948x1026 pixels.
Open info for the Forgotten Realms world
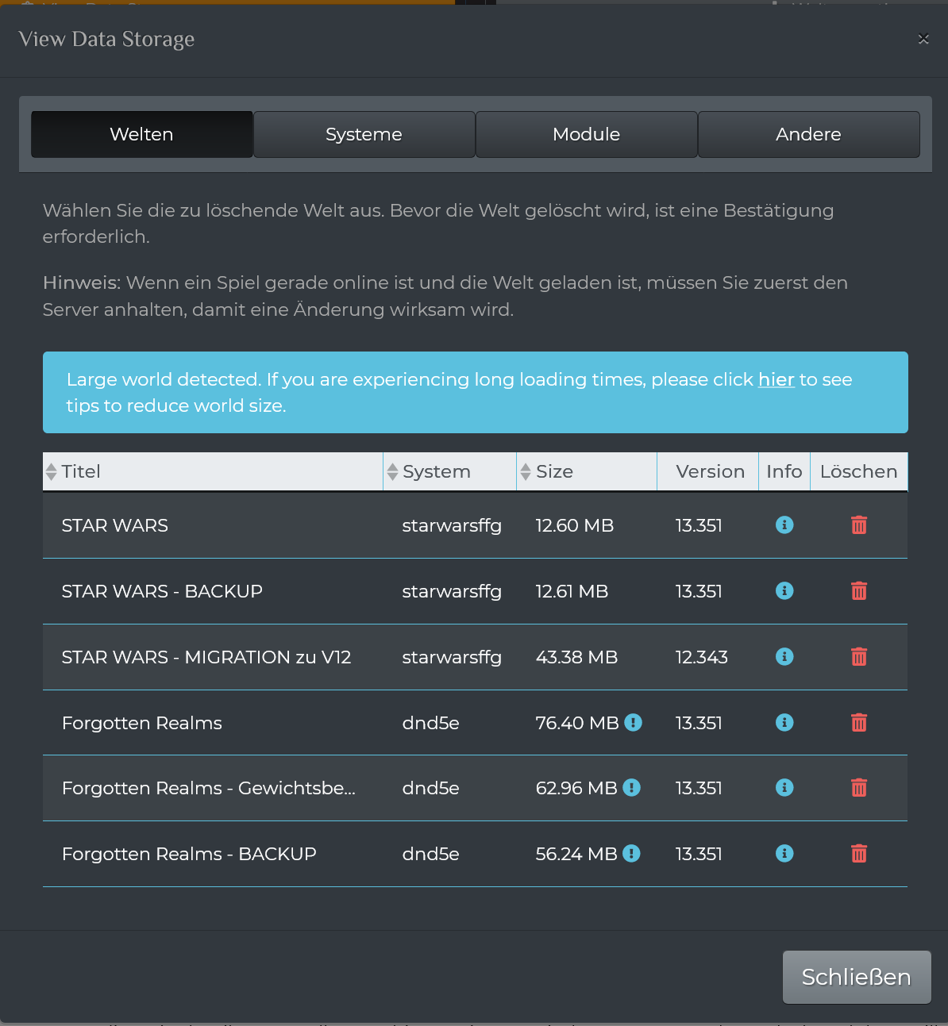784,723
